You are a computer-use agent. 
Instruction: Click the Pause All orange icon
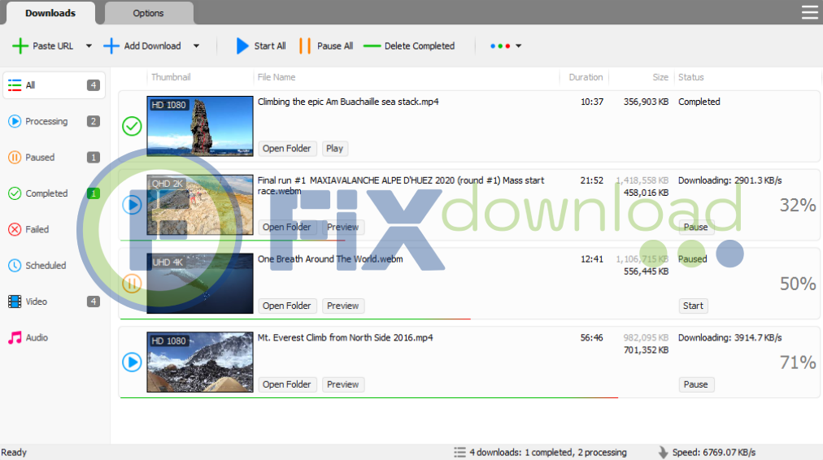[x=305, y=46]
